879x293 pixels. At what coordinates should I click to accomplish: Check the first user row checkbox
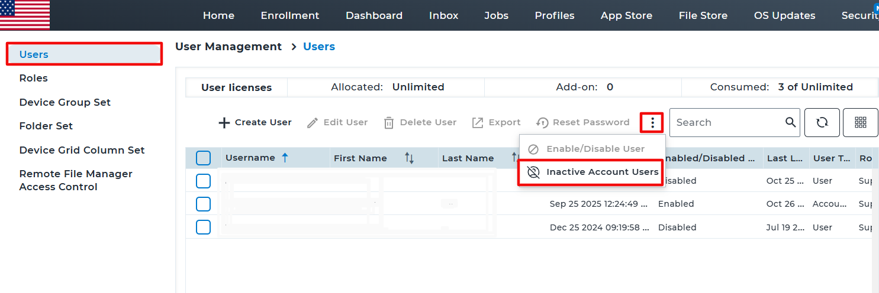click(x=203, y=181)
